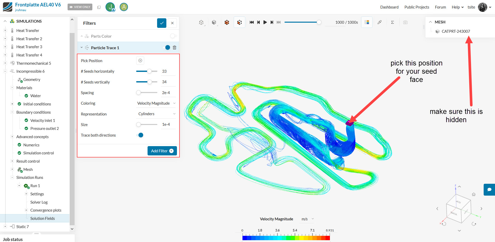Viewport: 495px width, 242px height.
Task: Select CATPRT-243007 mesh part
Action: (456, 31)
